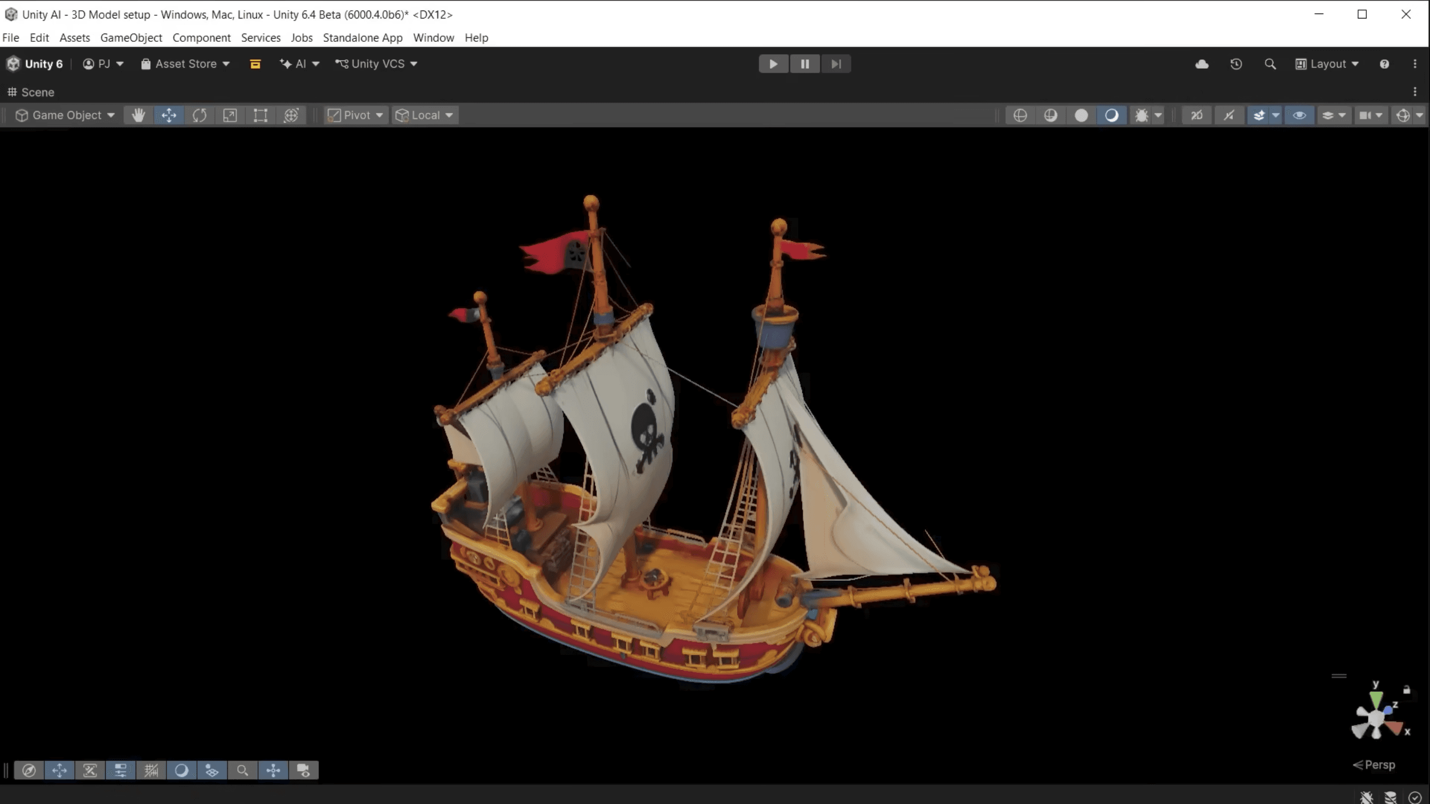1430x804 pixels.
Task: Click the Step frame button
Action: 836,64
